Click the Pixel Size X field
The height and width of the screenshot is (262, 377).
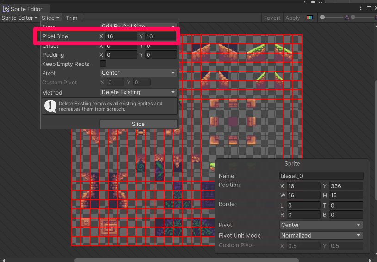[x=121, y=36]
